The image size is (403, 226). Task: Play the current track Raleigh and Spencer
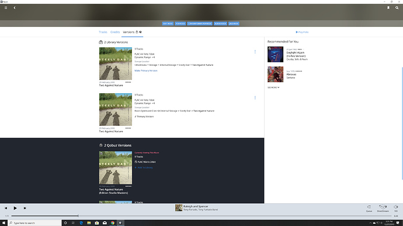(15, 208)
